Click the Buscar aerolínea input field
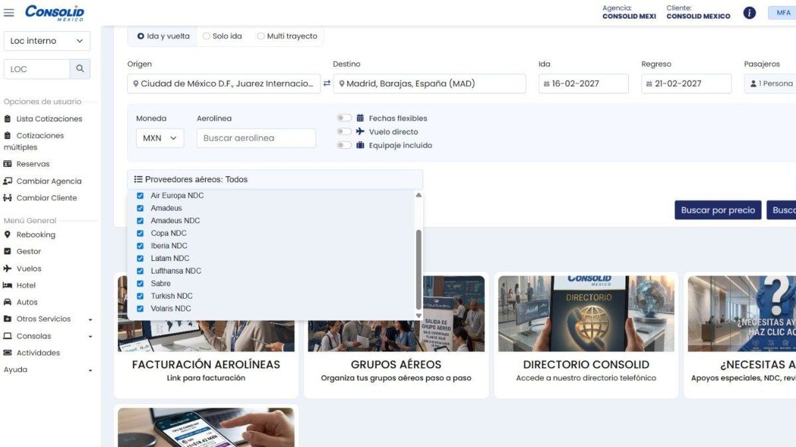This screenshot has height=447, width=796. [256, 138]
